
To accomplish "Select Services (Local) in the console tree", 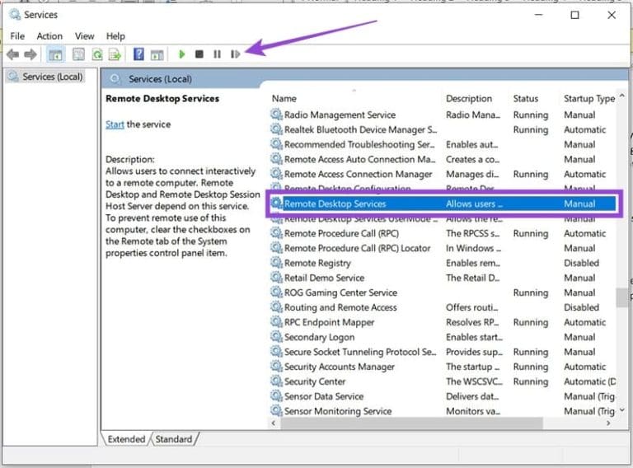I will [52, 77].
